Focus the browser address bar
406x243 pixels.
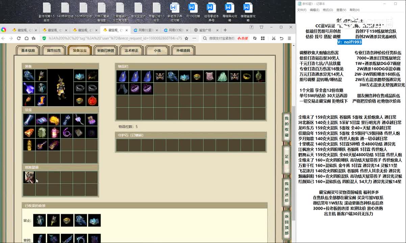click(x=115, y=38)
